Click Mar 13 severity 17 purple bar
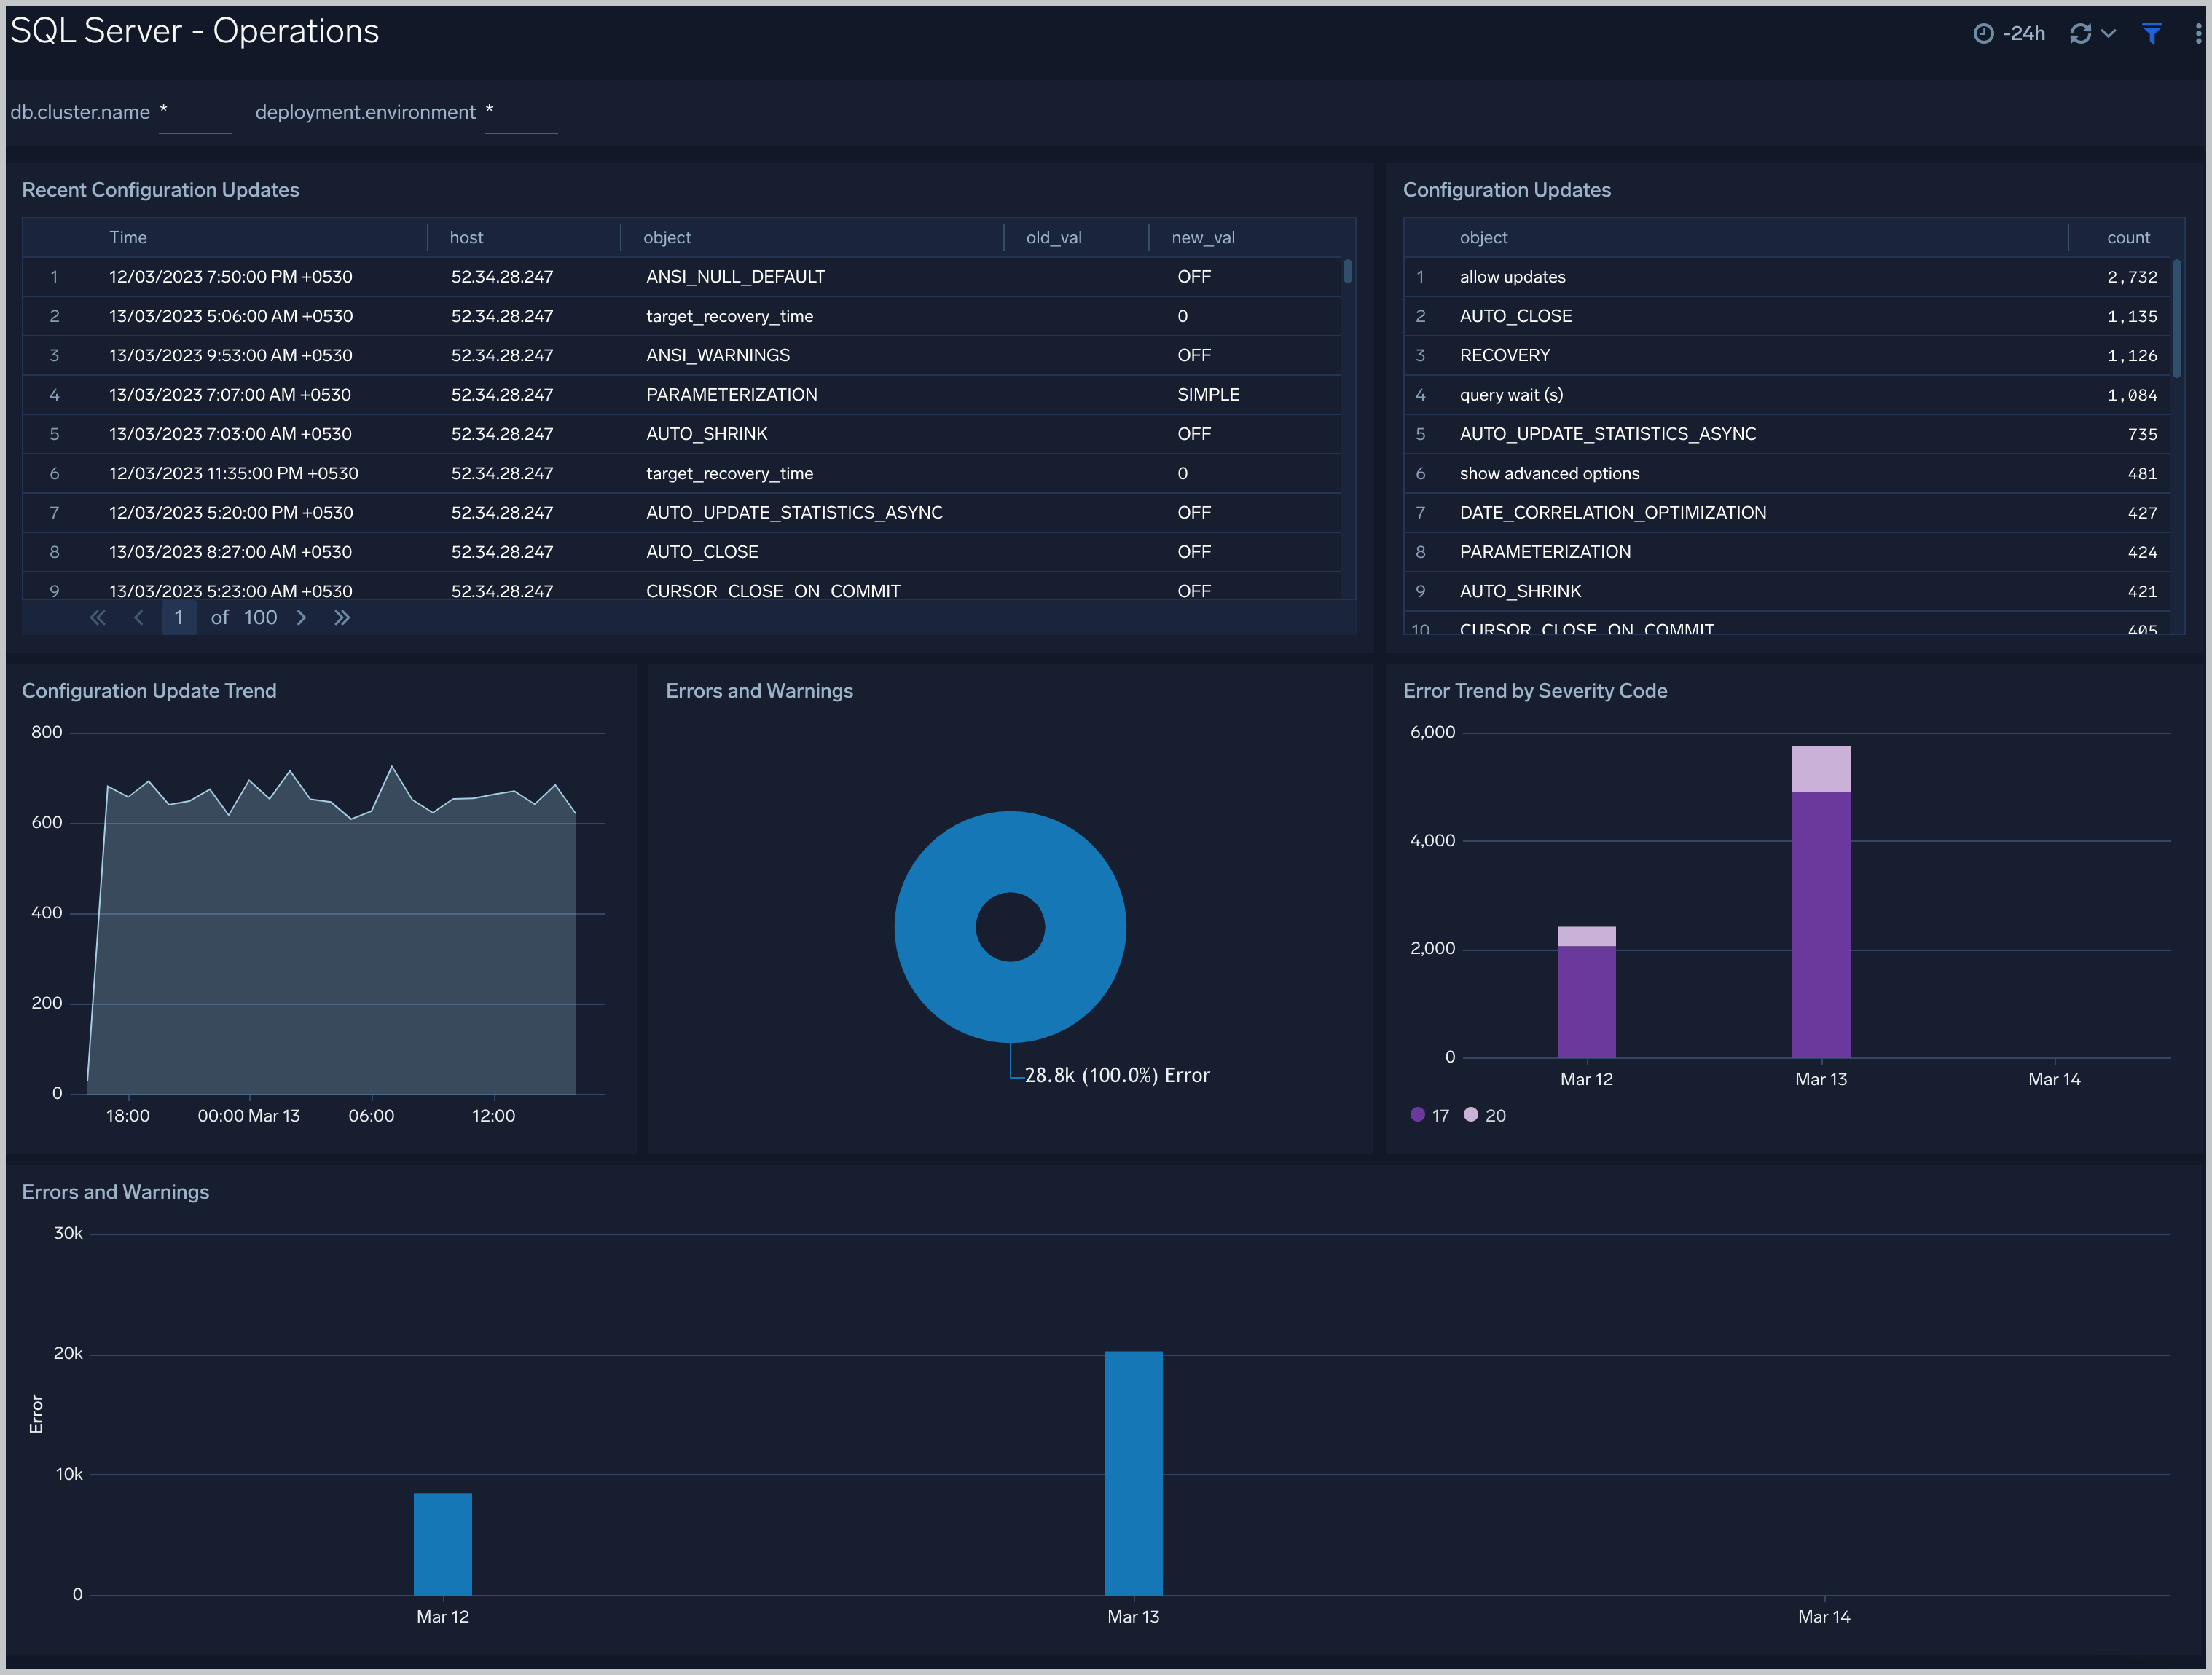The width and height of the screenshot is (2212, 1675). pyautogui.click(x=1821, y=924)
